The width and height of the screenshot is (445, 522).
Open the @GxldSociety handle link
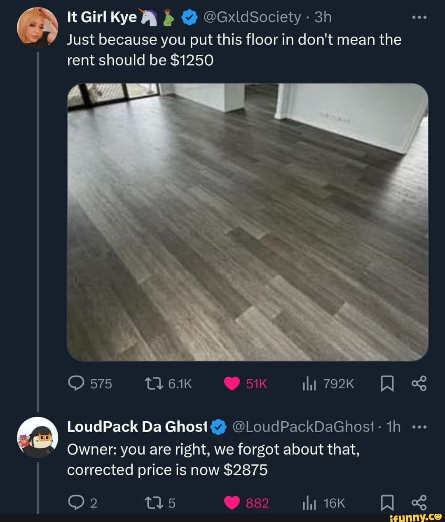253,17
